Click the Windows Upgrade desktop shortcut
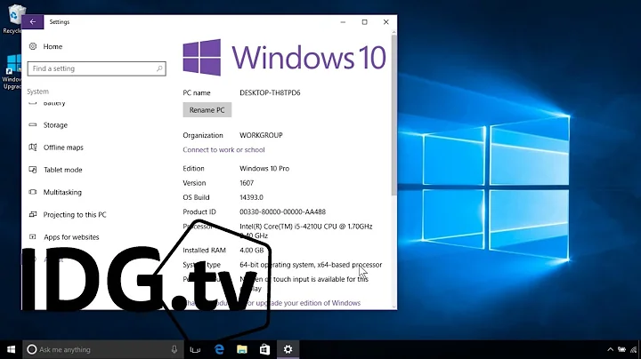 [x=12, y=72]
